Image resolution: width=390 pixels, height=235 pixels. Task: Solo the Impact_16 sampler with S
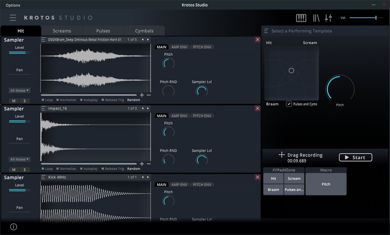click(24, 169)
